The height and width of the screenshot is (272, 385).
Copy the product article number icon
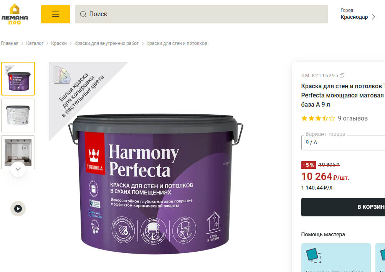tap(342, 76)
